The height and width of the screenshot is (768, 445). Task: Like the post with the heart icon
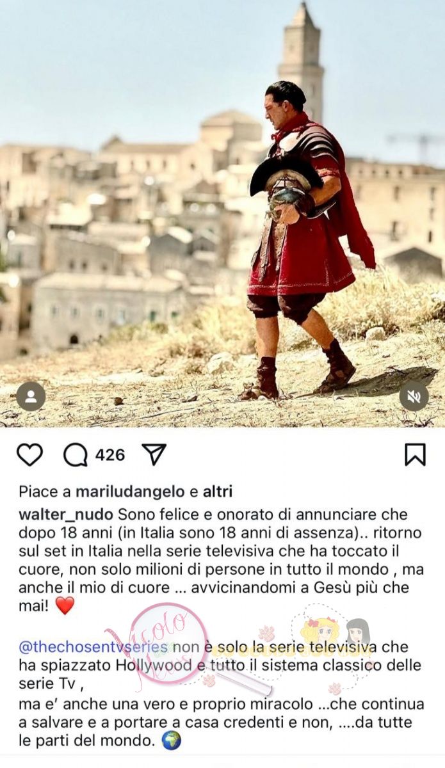pyautogui.click(x=29, y=455)
